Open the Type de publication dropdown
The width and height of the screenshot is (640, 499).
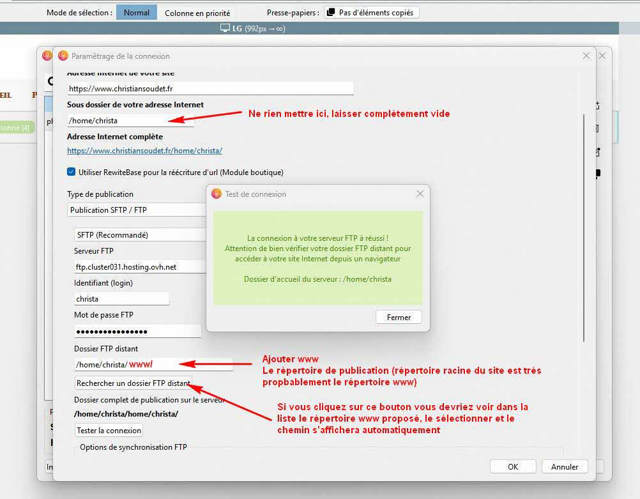pos(137,210)
